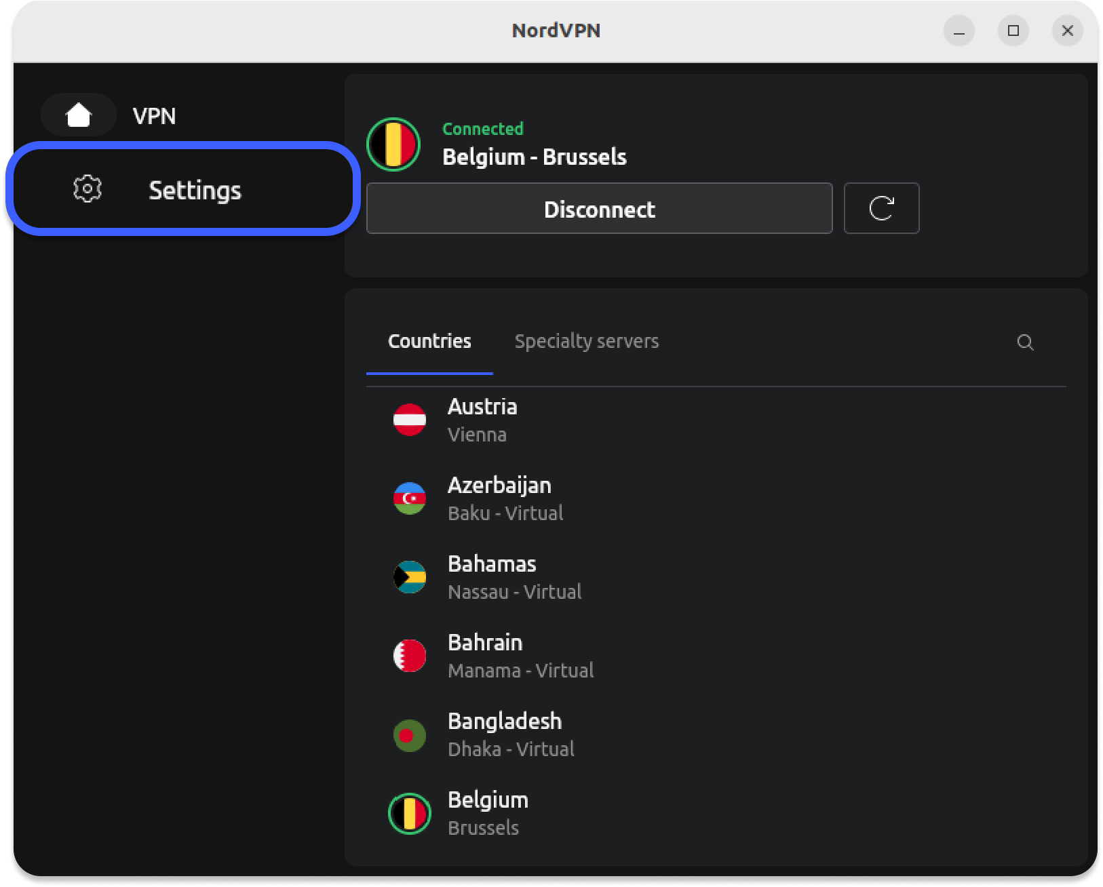Switch to the Specialty servers tab

[x=587, y=341]
